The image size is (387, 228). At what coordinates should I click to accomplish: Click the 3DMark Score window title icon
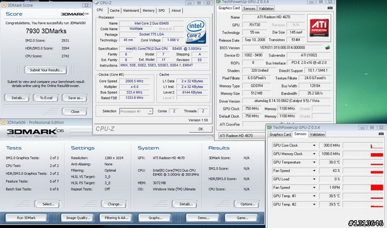point(4,5)
